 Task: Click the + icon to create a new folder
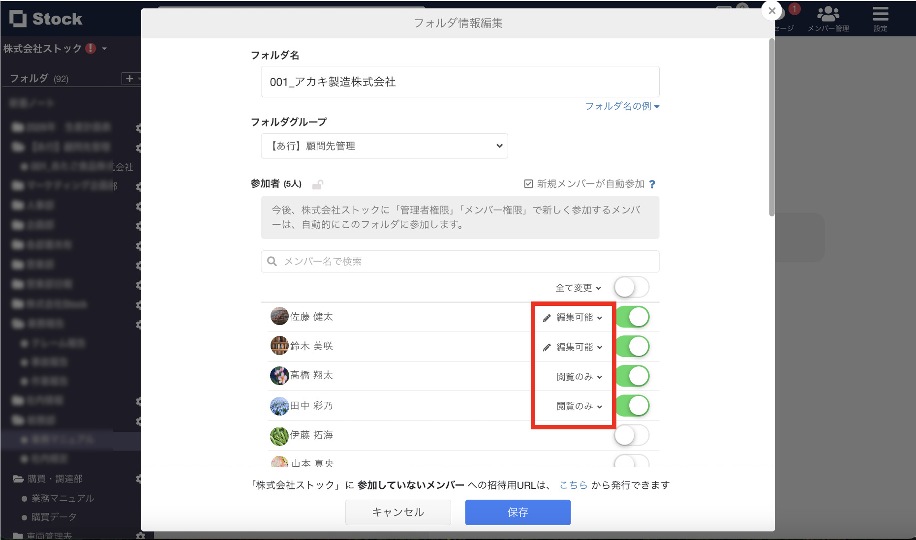129,78
